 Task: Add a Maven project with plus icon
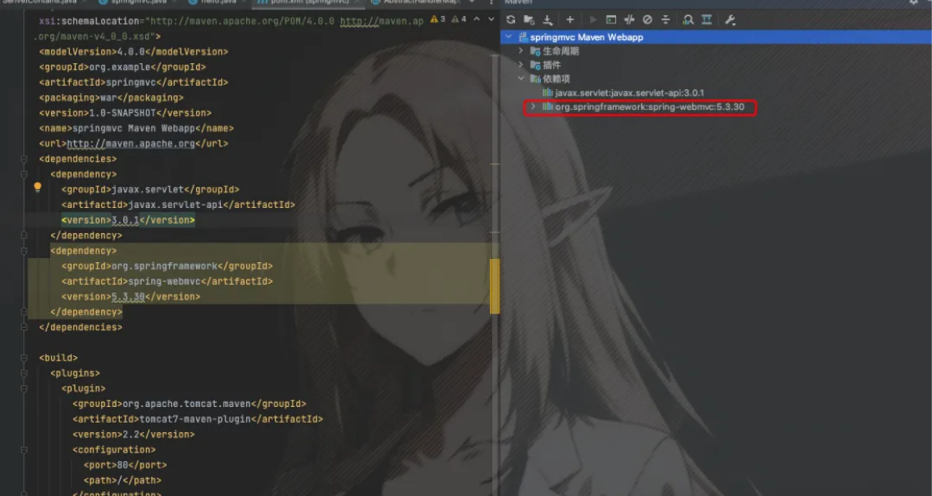pyautogui.click(x=569, y=20)
